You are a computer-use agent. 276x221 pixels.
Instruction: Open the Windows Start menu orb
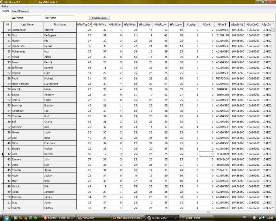[x=6, y=217]
